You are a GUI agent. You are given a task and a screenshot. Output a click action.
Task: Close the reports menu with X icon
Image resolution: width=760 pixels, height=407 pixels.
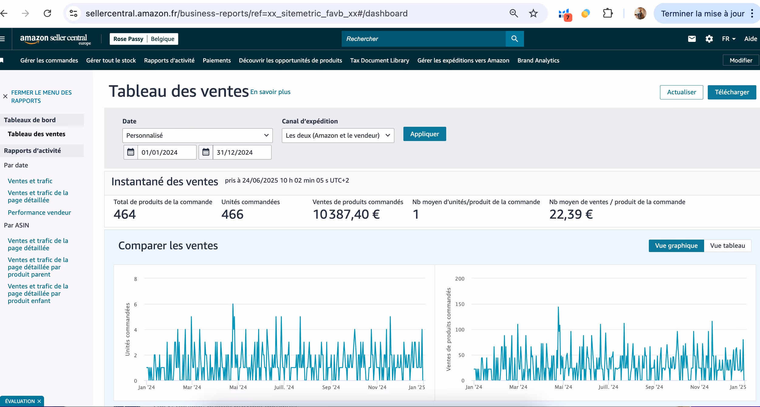[x=5, y=96]
